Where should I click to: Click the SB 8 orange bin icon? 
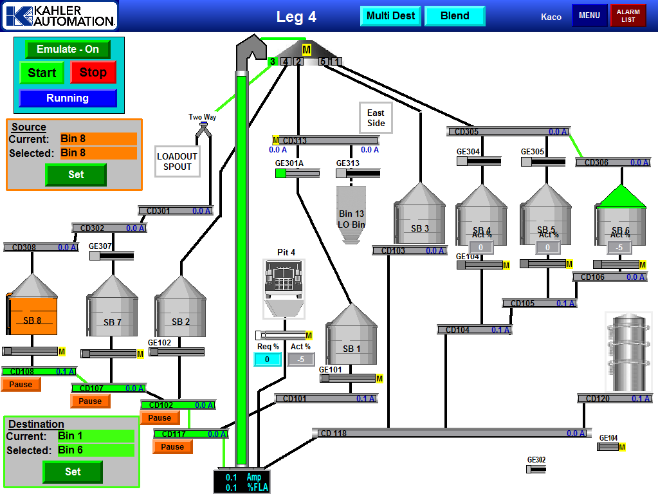click(x=32, y=305)
